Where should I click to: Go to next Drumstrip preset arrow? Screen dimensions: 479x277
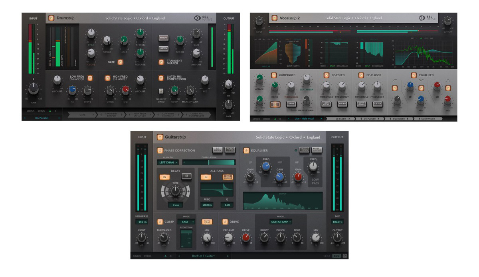click(x=59, y=118)
